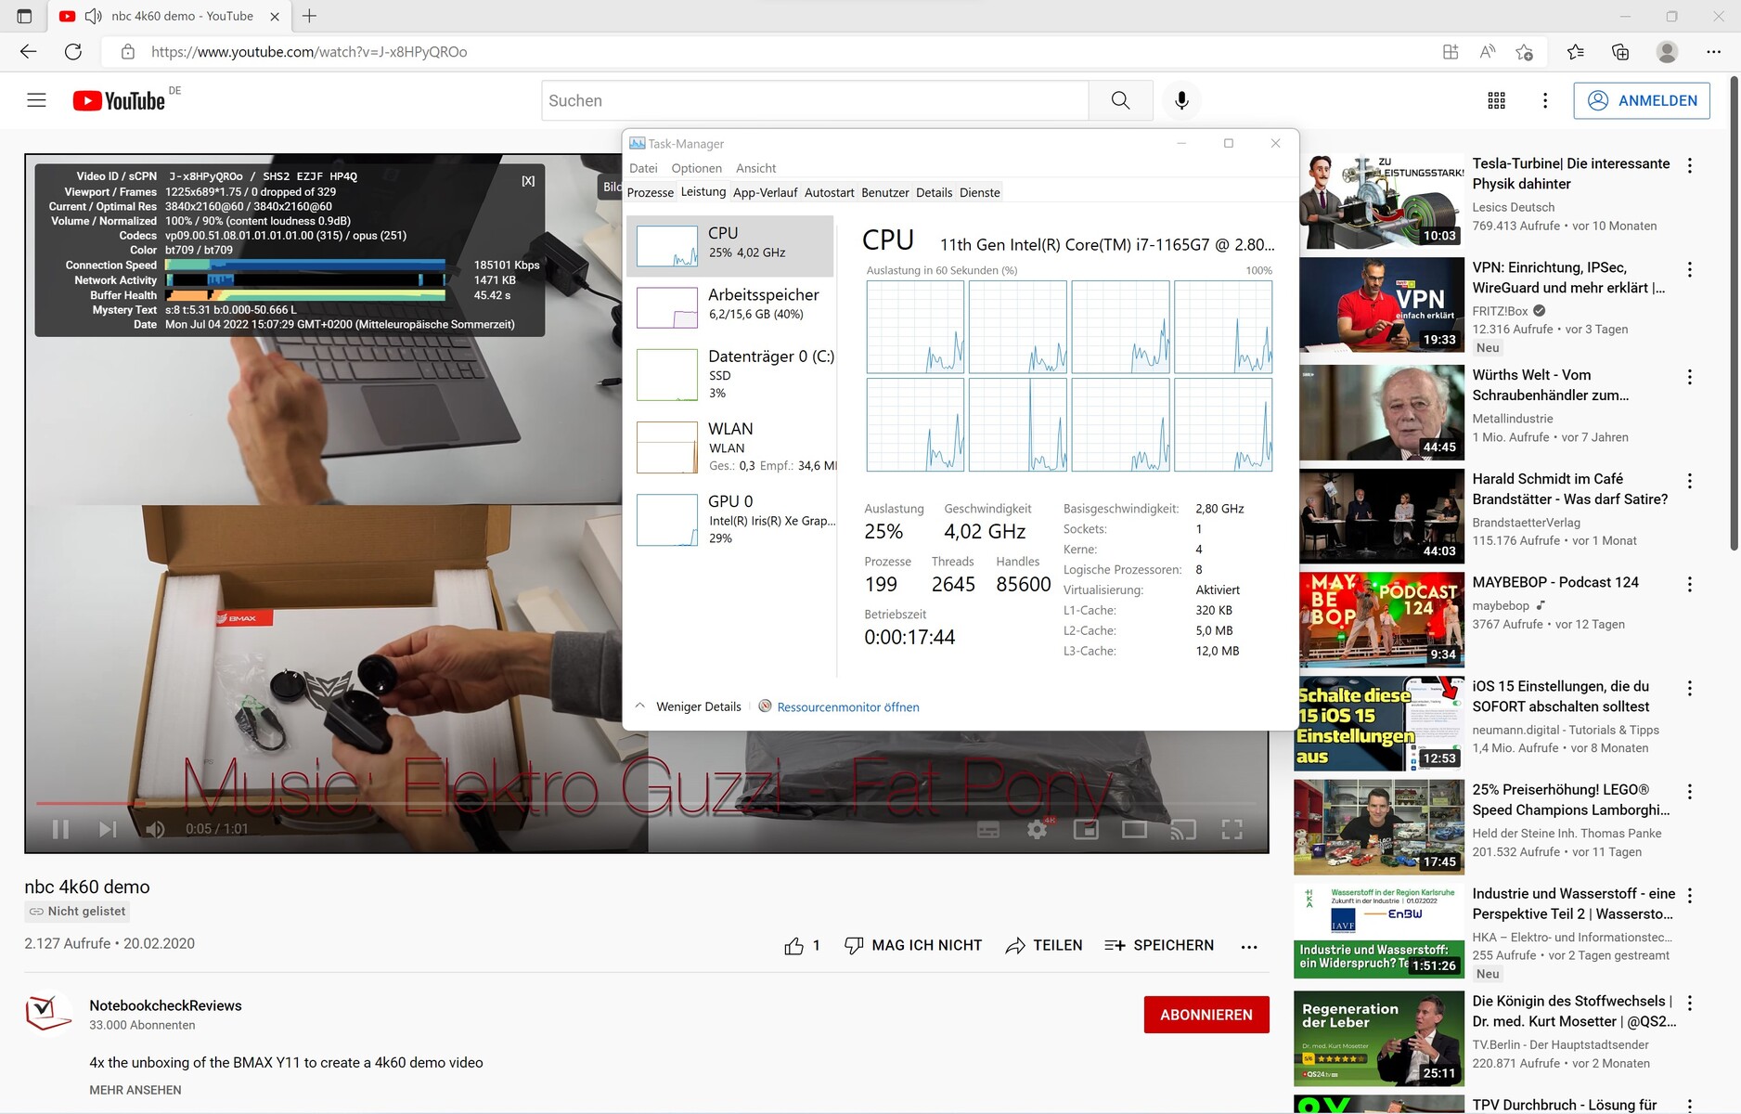Close the stats for nerds overlay
1741x1114 pixels.
click(x=528, y=181)
